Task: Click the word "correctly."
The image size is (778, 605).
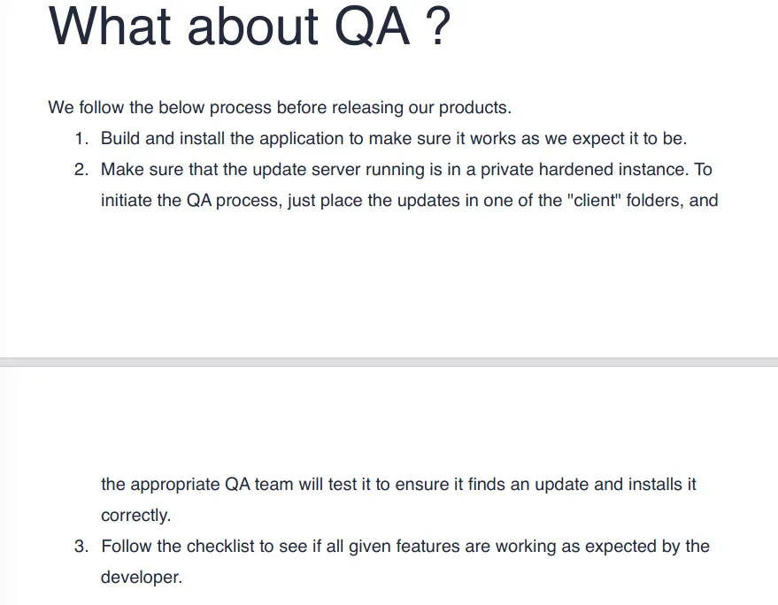Action: (136, 516)
